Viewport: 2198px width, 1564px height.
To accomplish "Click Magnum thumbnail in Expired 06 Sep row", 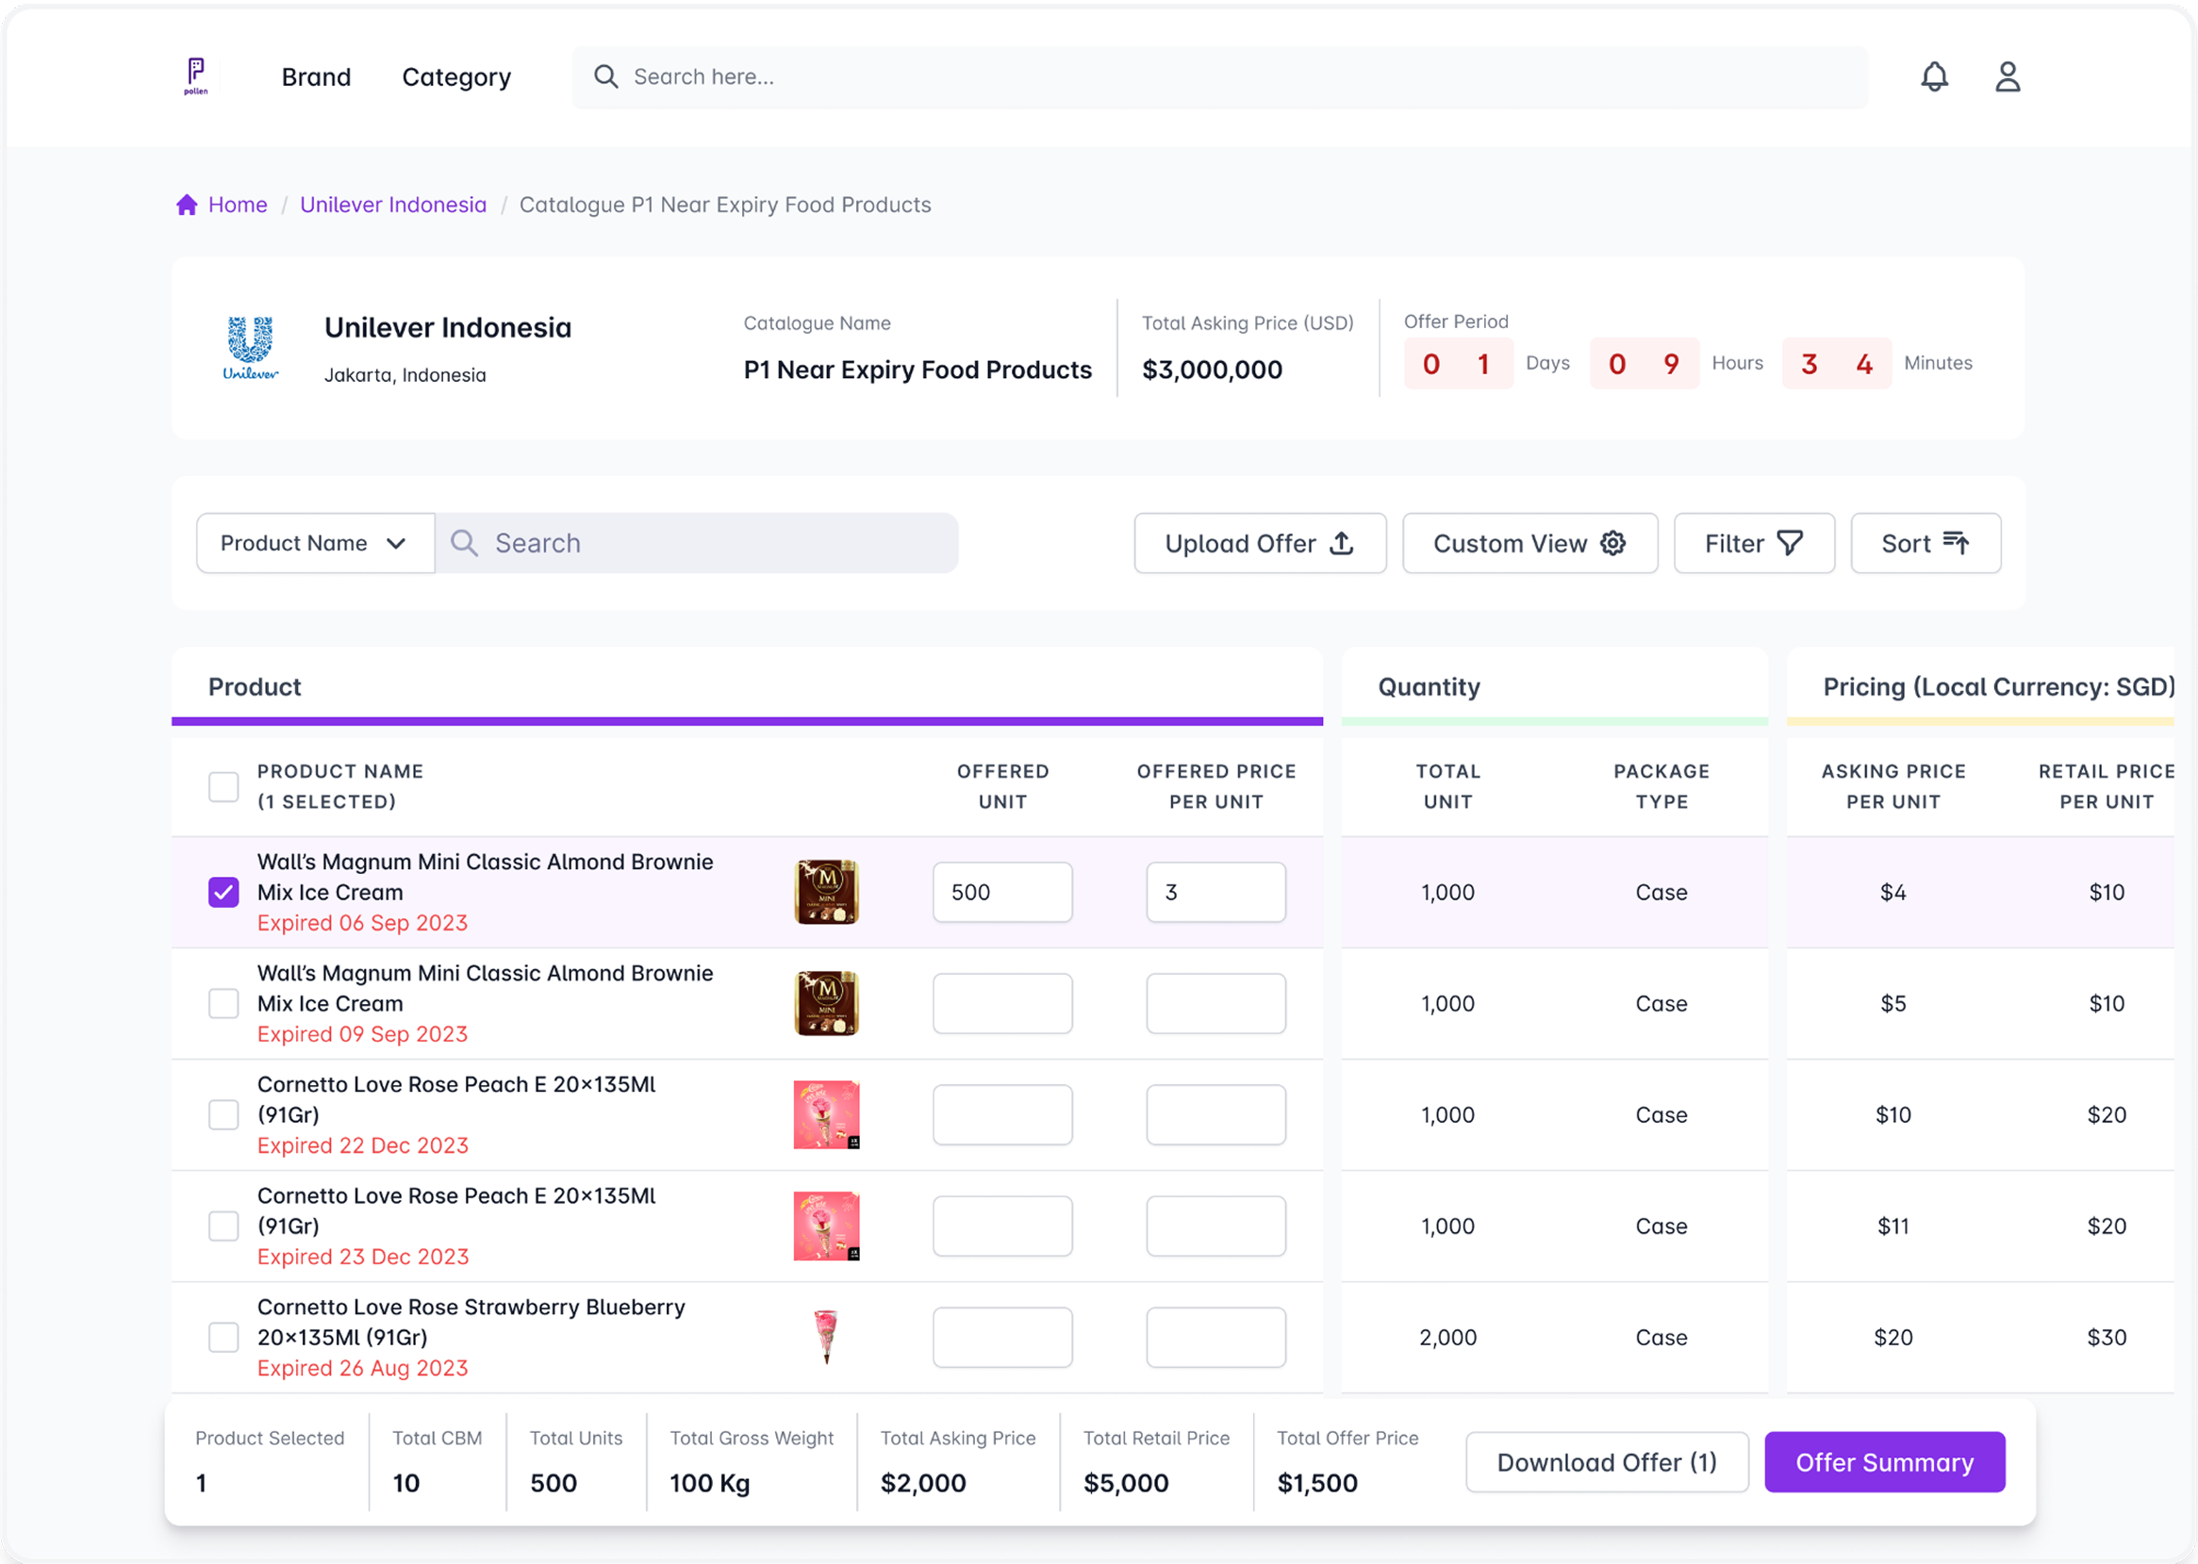I will coord(826,892).
